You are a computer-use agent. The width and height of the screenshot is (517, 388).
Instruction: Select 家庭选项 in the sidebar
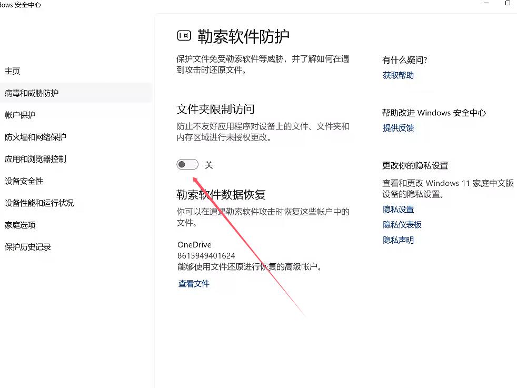click(20, 225)
